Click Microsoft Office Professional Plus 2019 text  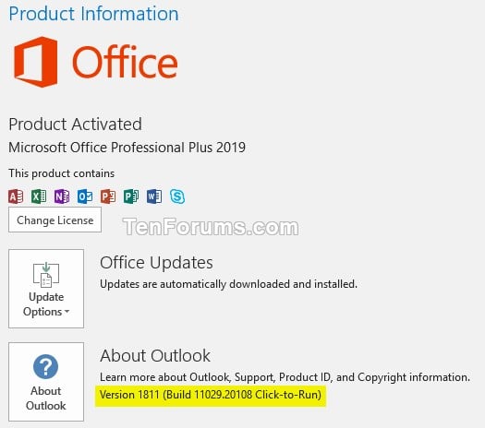tap(127, 148)
